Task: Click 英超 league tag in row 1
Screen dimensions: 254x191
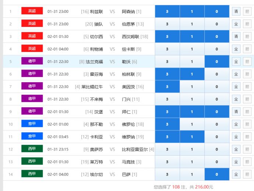Action: pos(32,11)
